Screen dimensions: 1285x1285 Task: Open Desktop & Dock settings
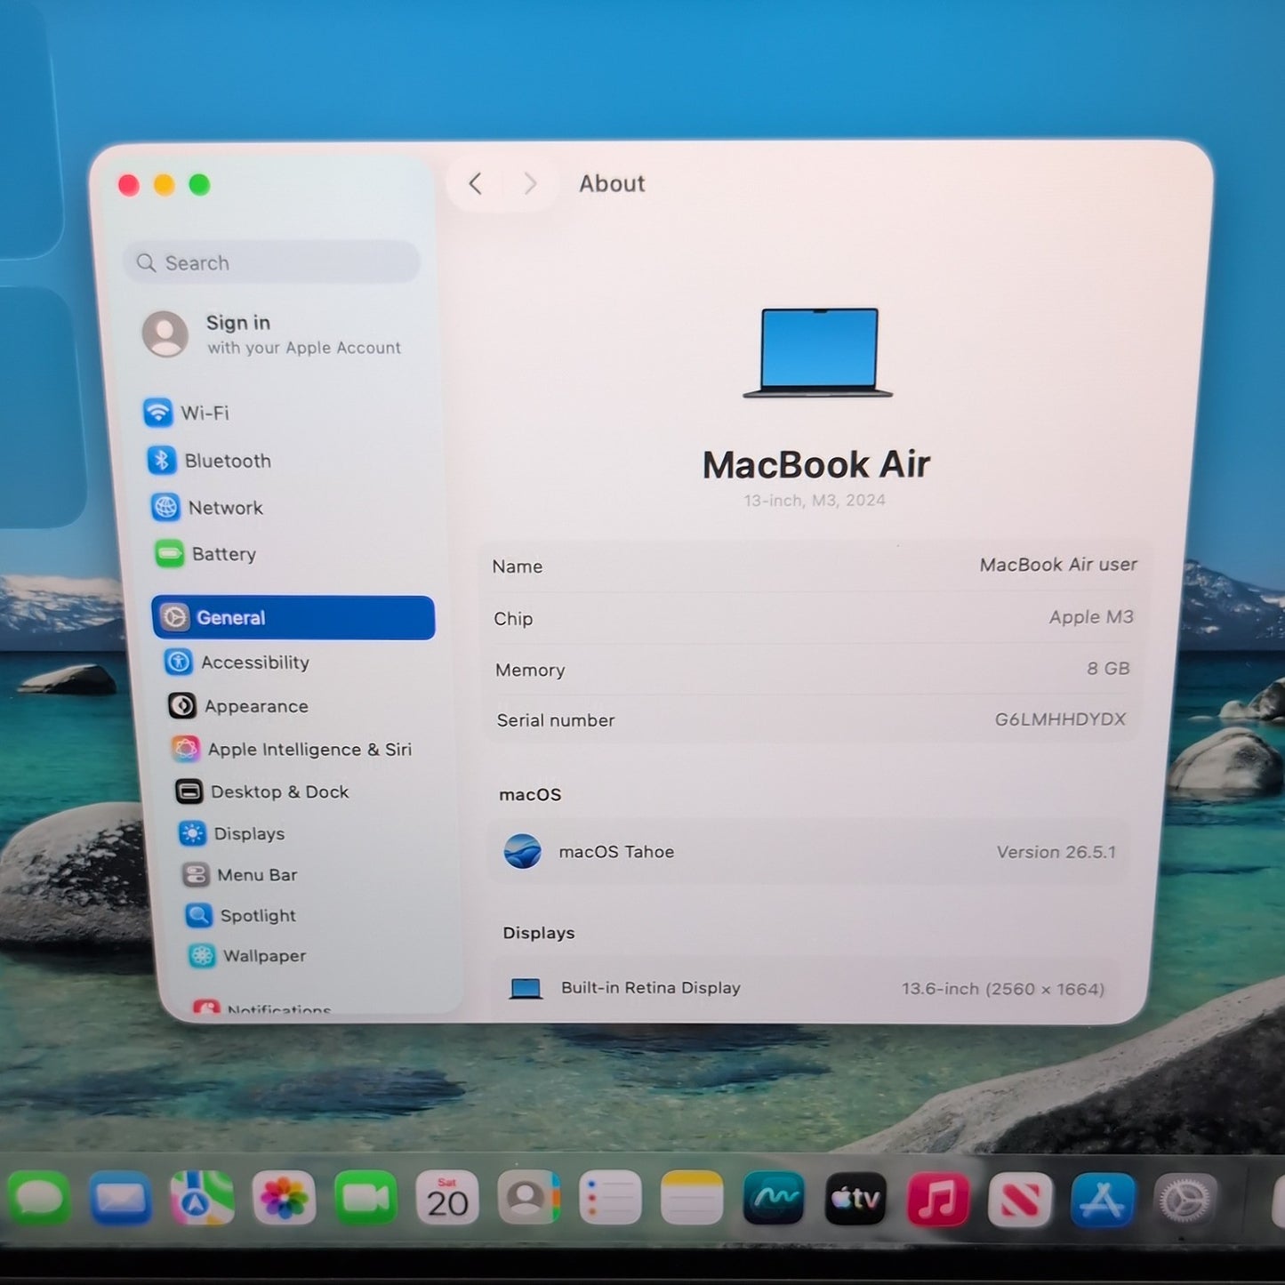point(262,791)
